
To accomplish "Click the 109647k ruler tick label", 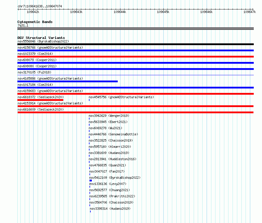I will tap(250, 12).
